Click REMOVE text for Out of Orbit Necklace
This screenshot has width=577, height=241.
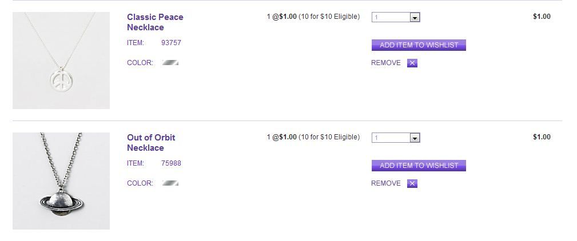386,183
